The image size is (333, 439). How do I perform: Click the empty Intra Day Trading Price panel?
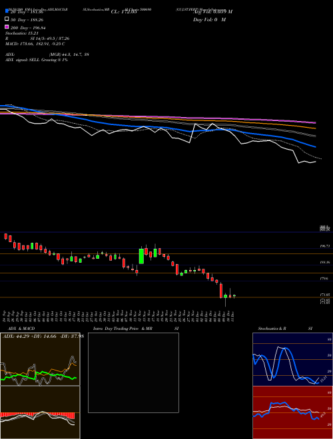(x=133, y=372)
